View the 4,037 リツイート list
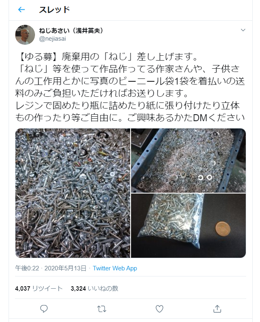Screen dimensions: 260x322 coord(39,289)
